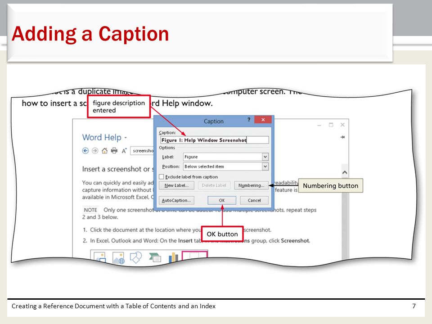This screenshot has height=324, width=432.
Task: Click the AutoCaption button
Action: [x=176, y=200]
